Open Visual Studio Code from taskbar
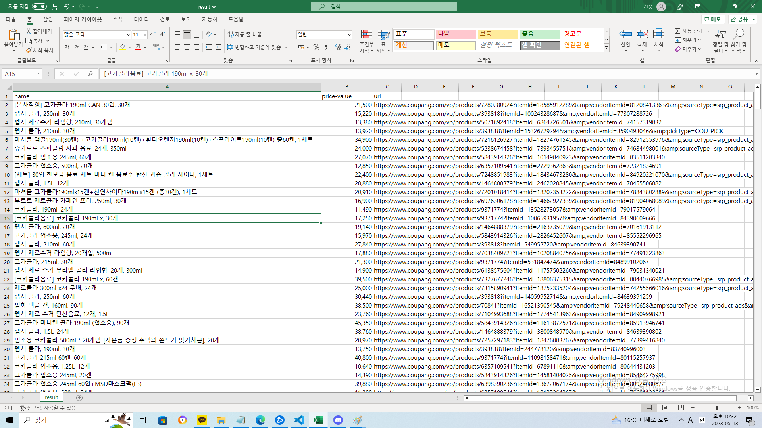This screenshot has height=428, width=762. [x=299, y=420]
